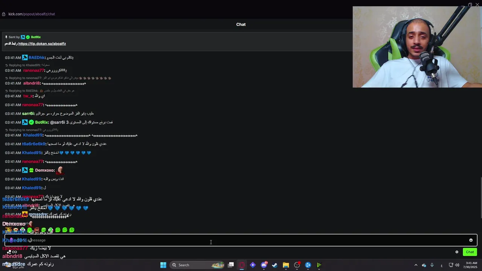The image size is (482, 271).
Task: Click the '@sarr6i' mention in BotRix message
Action: [58, 122]
